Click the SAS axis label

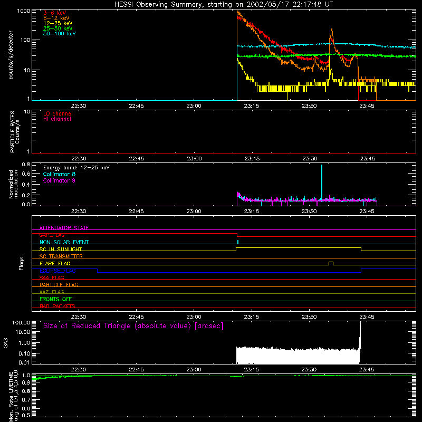pyautogui.click(x=5, y=343)
